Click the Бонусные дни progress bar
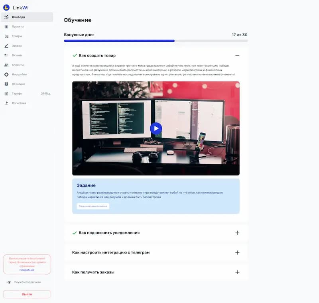319x303 pixels. click(x=156, y=41)
